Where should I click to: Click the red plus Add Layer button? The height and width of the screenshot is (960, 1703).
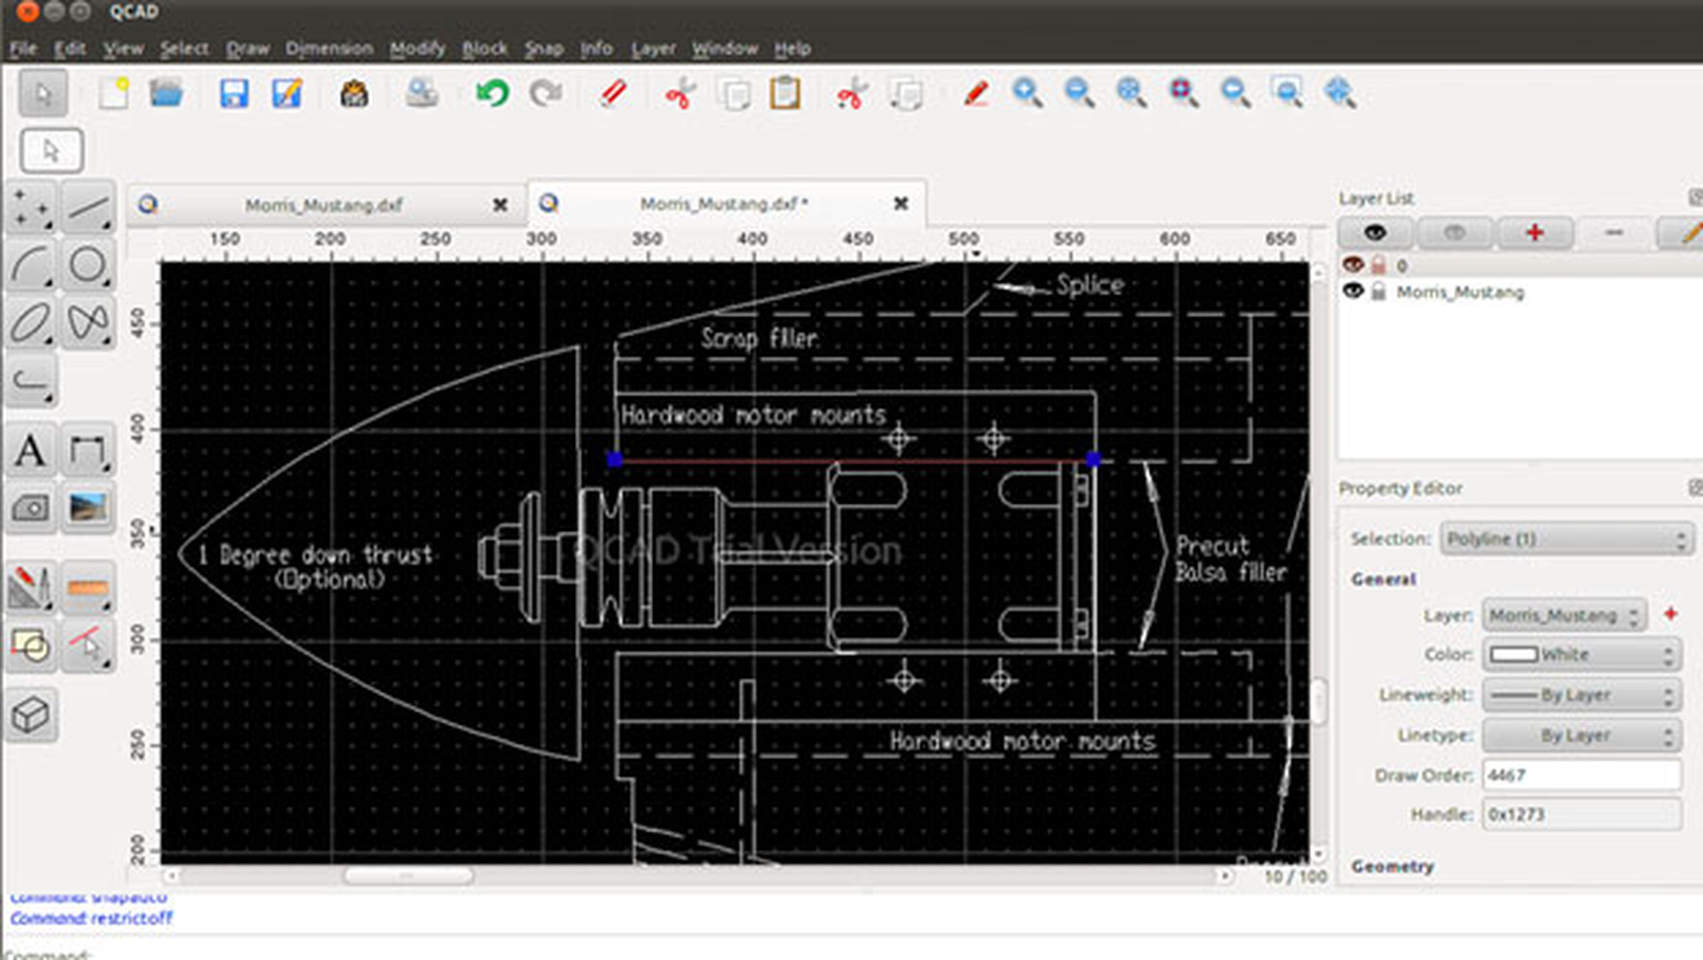(x=1535, y=233)
